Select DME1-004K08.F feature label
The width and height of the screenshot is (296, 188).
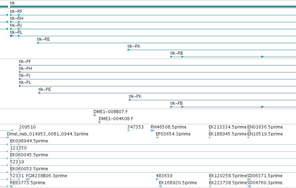tap(116, 119)
